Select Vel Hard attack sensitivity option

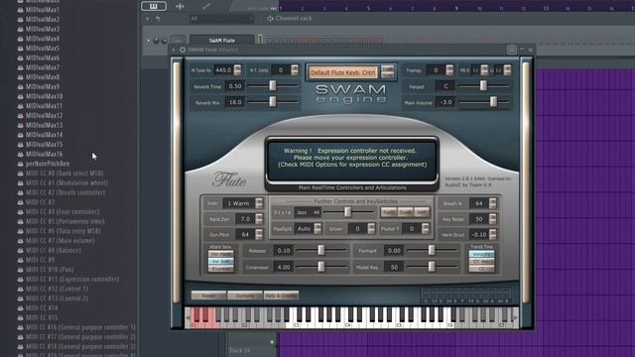220,254
